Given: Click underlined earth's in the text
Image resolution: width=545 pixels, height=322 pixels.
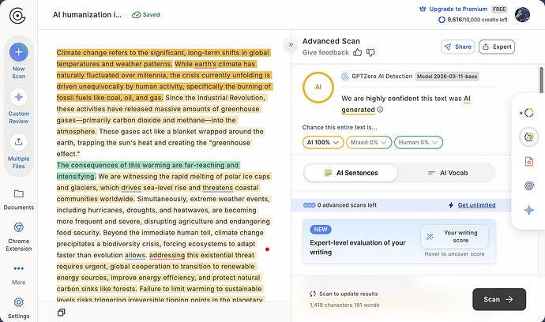Looking at the screenshot, I should pos(205,64).
